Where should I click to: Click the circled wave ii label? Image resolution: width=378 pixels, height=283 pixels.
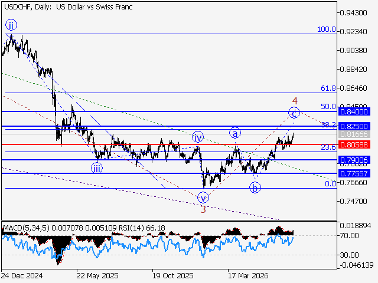coord(11,25)
